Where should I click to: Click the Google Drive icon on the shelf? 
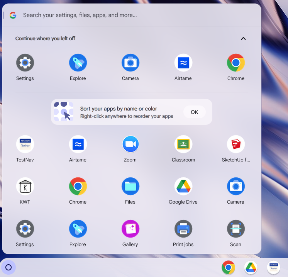tap(251, 267)
